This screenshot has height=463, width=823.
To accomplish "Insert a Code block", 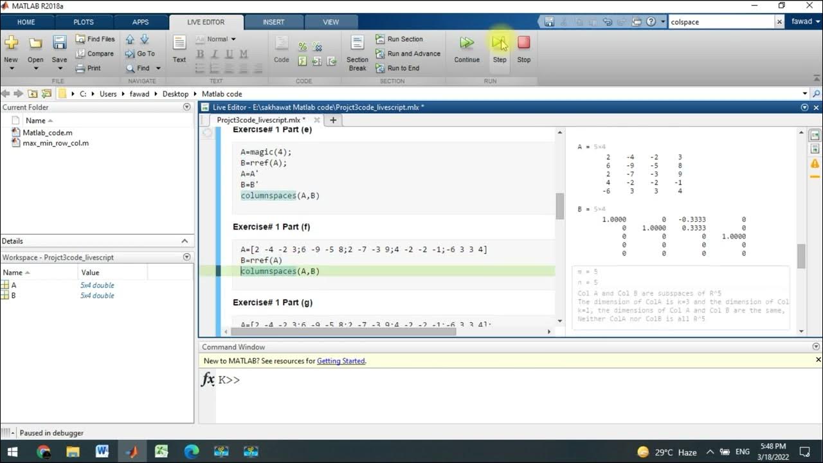I will click(x=282, y=49).
